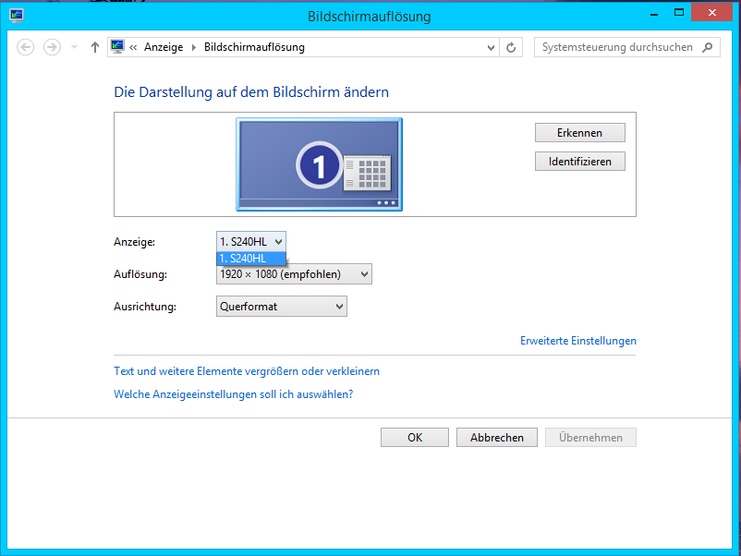Go up one level with the Up arrow
Screen dimensions: 741x556
[x=95, y=47]
